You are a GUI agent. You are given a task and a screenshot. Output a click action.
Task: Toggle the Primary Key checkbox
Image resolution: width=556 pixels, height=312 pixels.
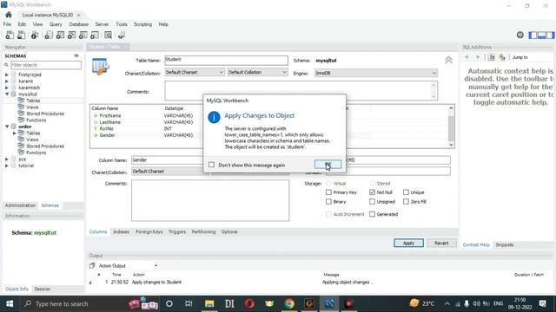[x=328, y=192]
